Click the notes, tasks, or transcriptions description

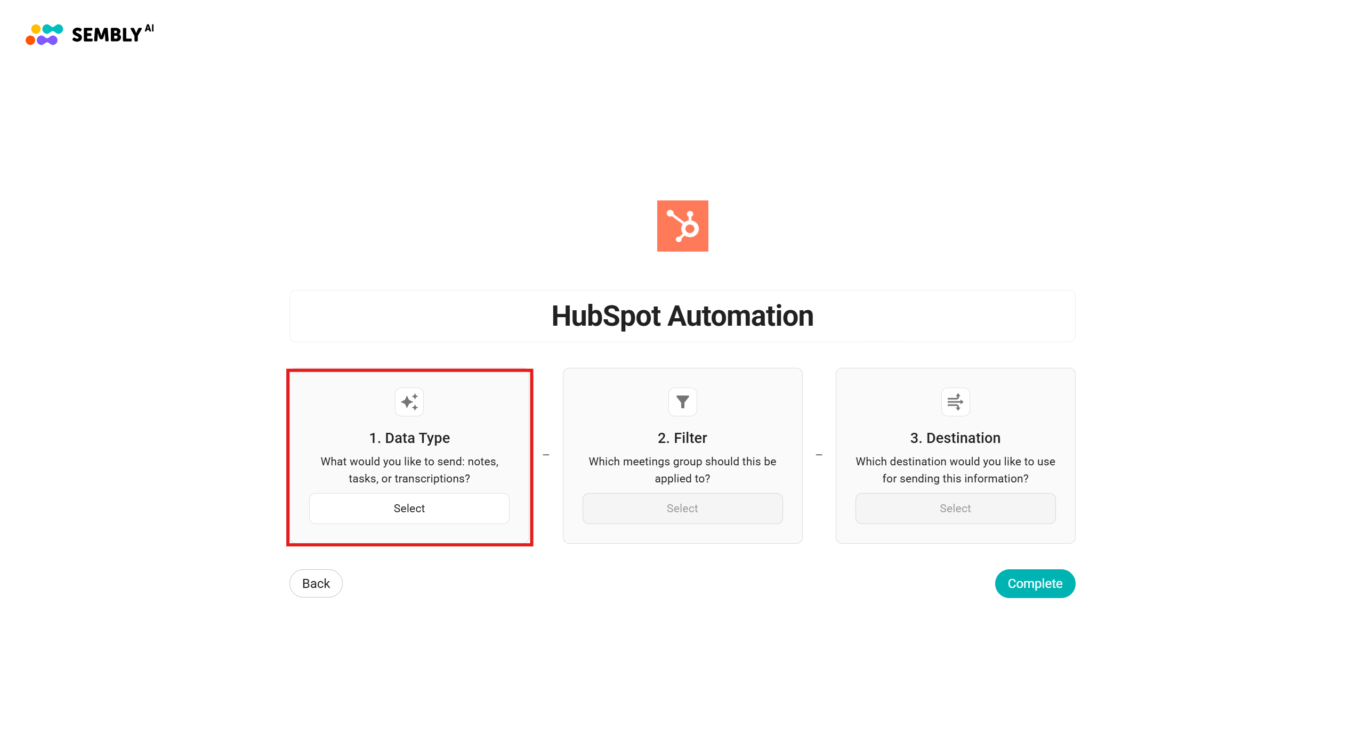pyautogui.click(x=409, y=470)
